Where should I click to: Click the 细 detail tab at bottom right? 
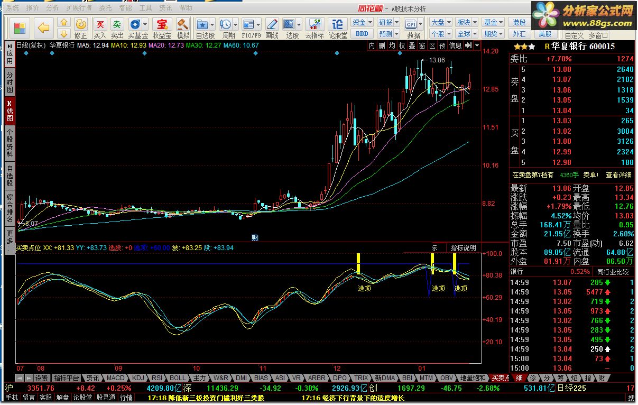pyautogui.click(x=520, y=378)
